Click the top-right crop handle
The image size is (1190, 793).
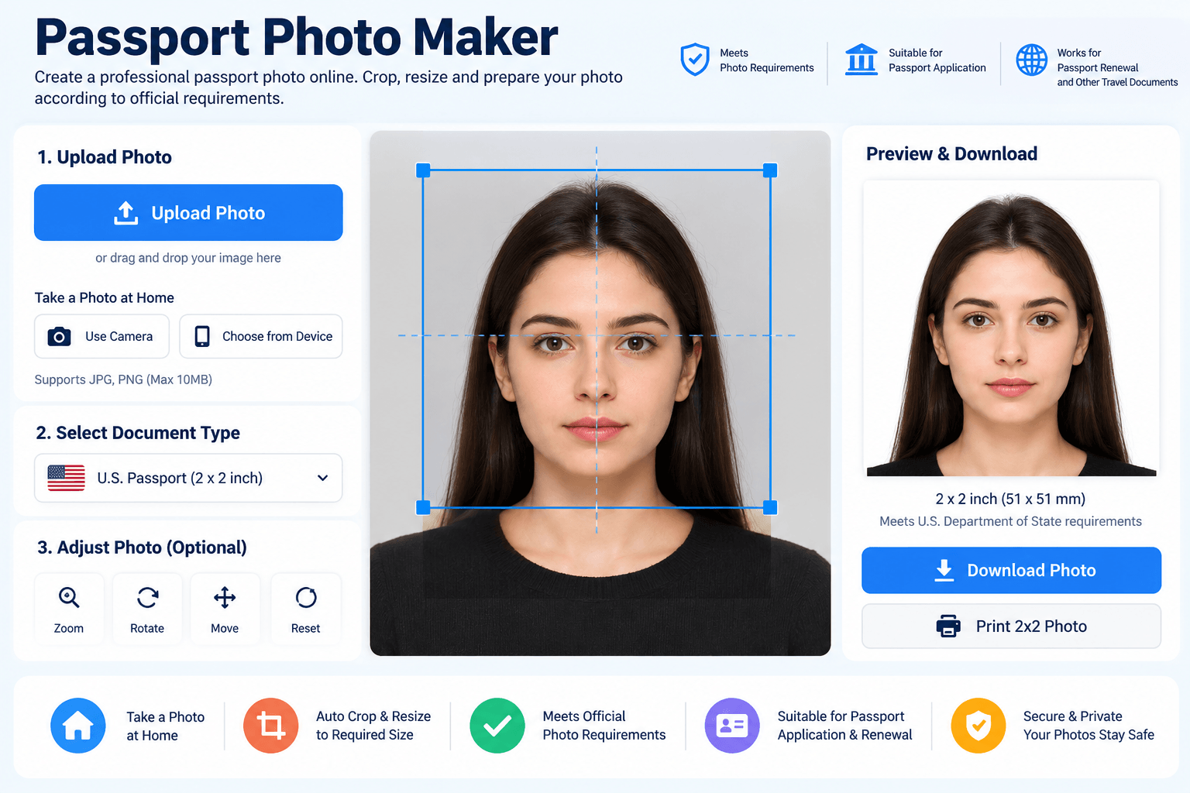(x=770, y=170)
